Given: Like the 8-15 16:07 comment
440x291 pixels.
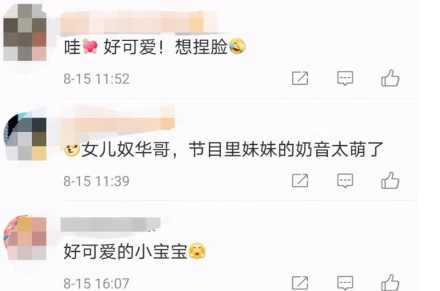Looking at the screenshot, I should click(x=390, y=282).
